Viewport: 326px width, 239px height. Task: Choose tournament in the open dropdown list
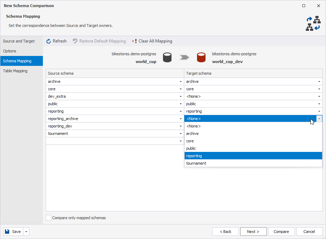coord(253,163)
